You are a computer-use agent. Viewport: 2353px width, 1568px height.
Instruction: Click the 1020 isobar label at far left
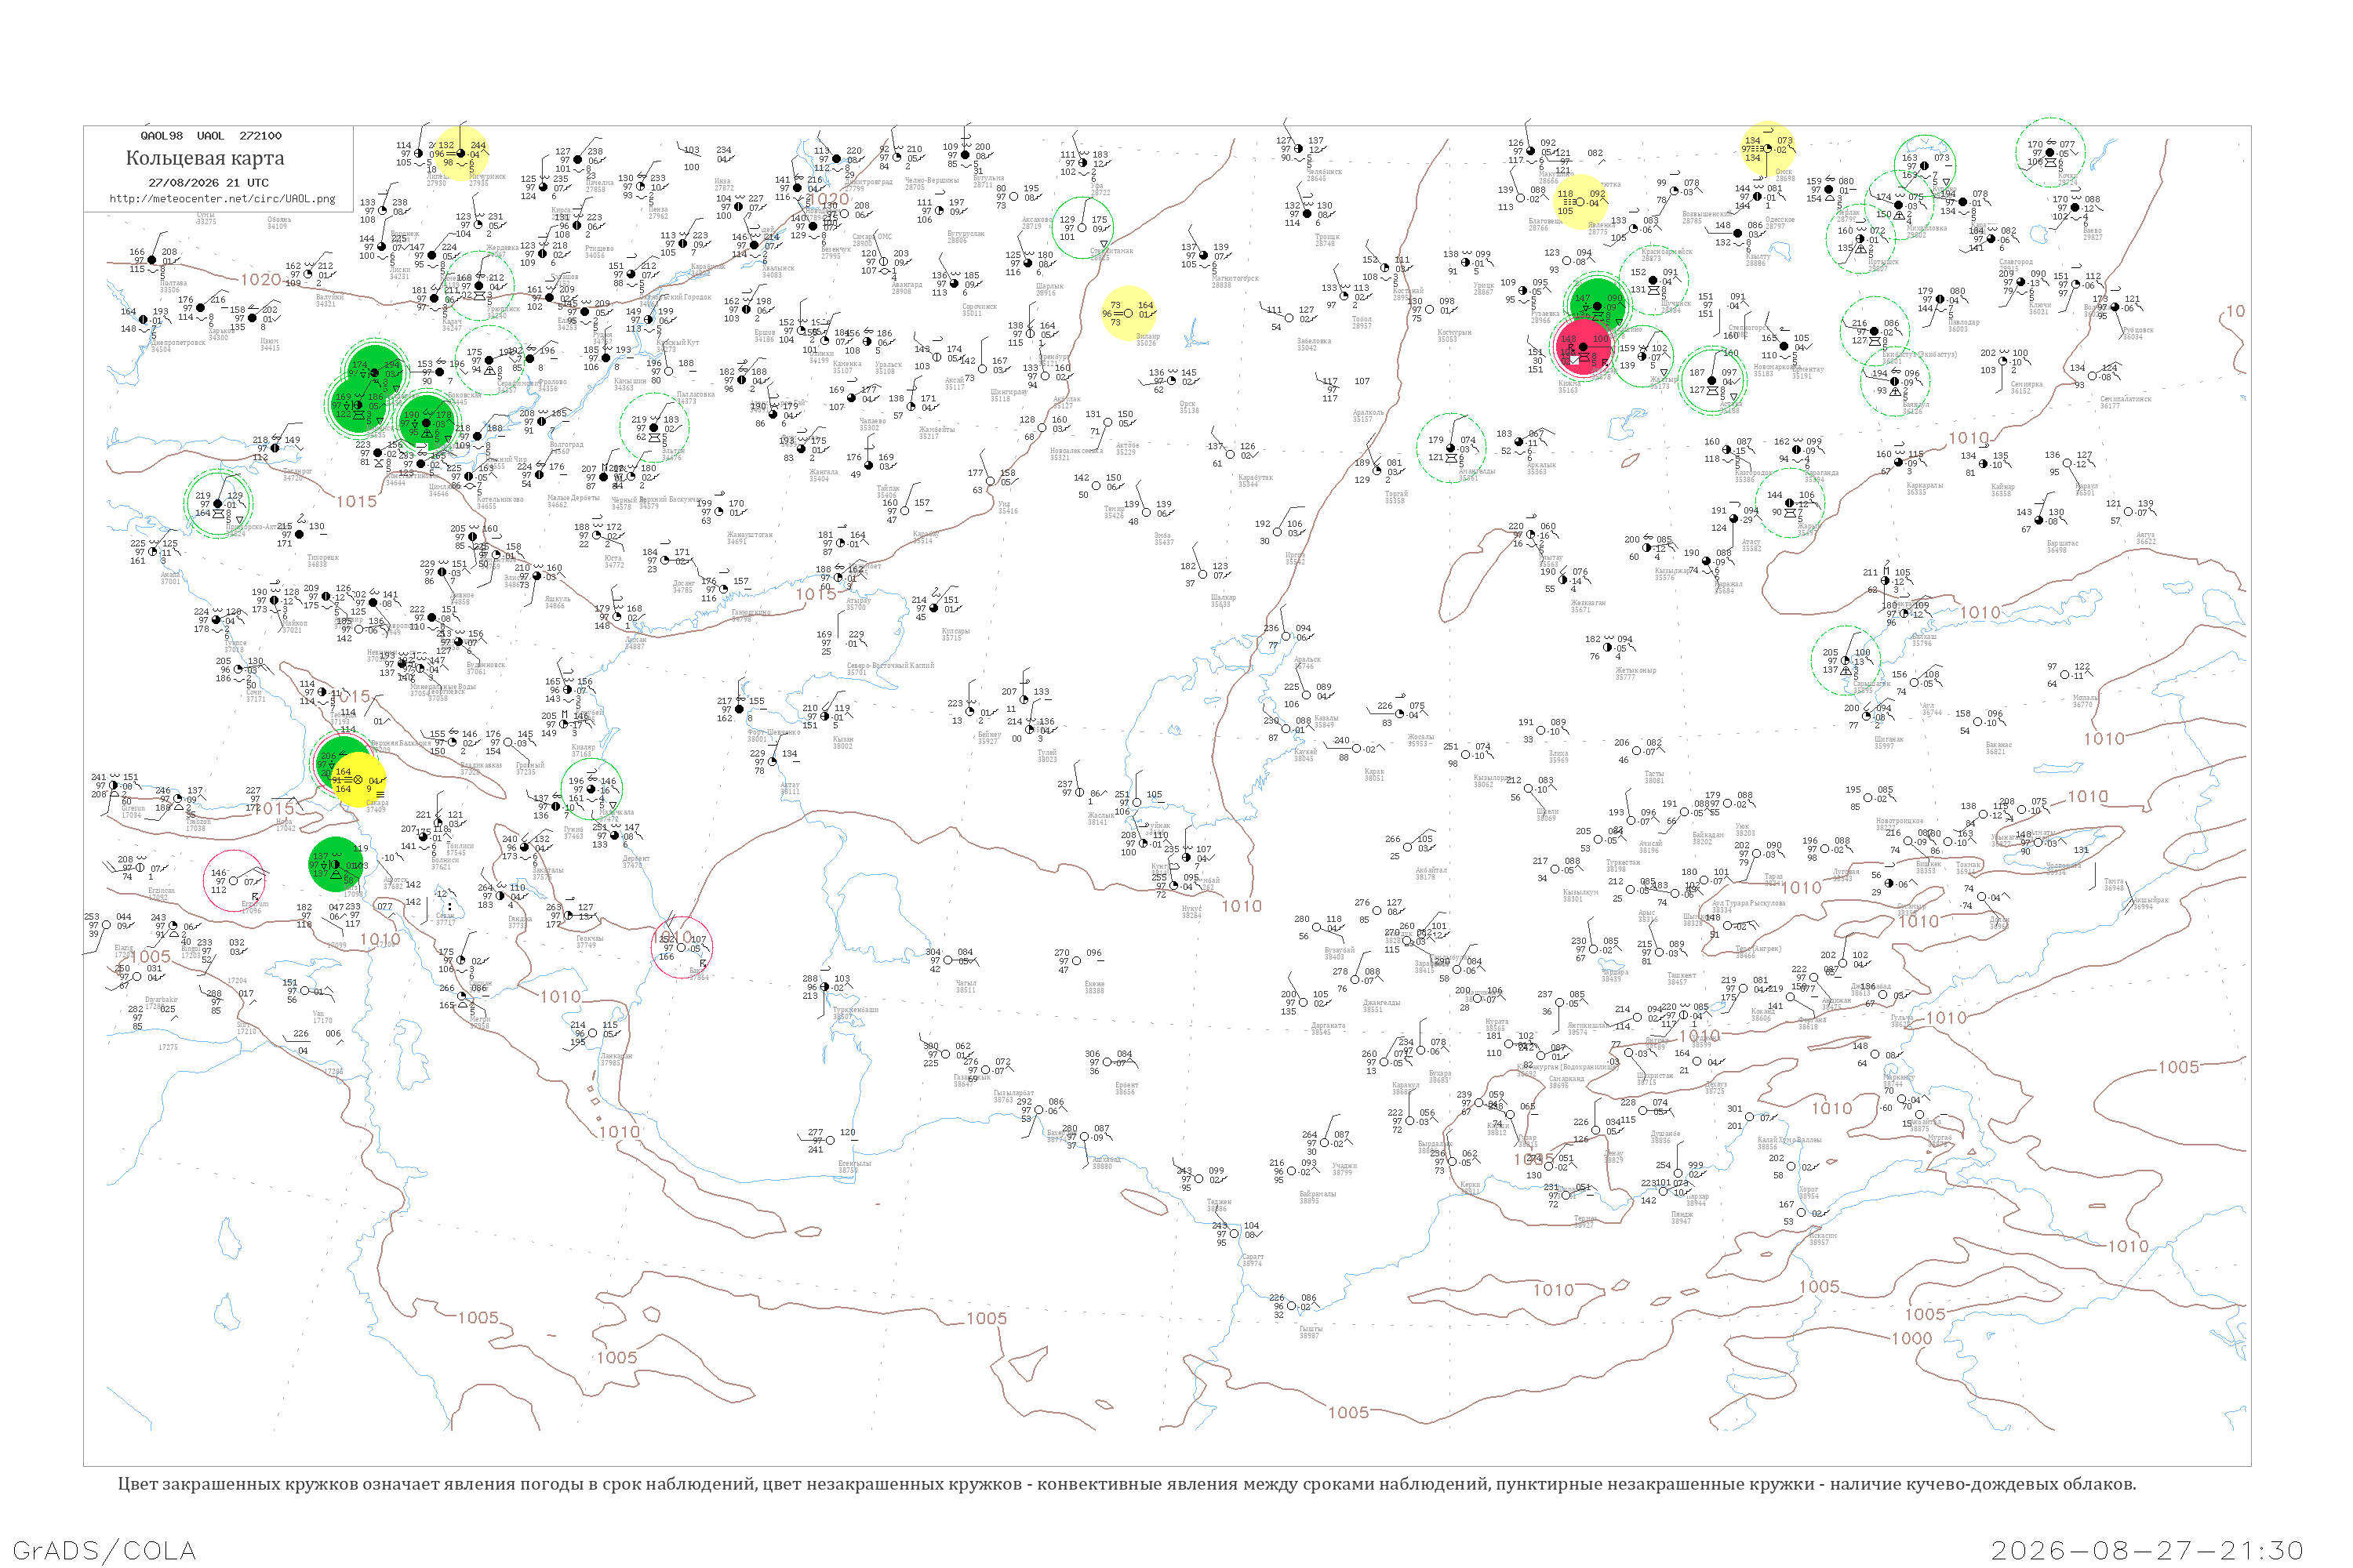(x=260, y=280)
